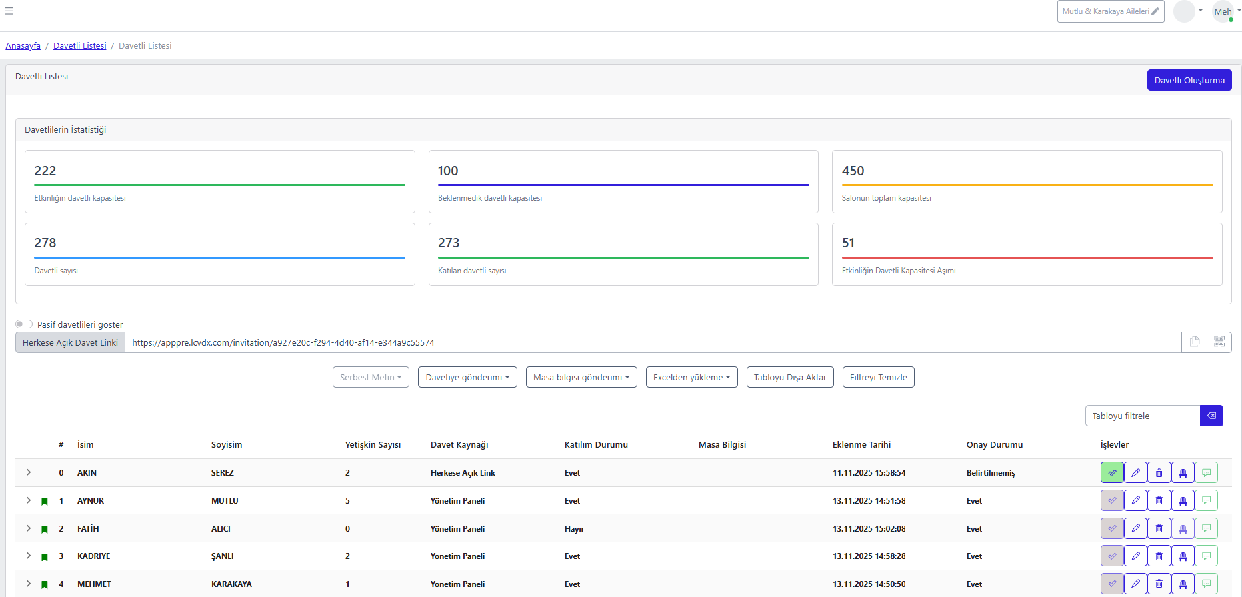1242x597 pixels.
Task: Open the Masa bilgisi gönderimi dropdown
Action: pyautogui.click(x=581, y=377)
